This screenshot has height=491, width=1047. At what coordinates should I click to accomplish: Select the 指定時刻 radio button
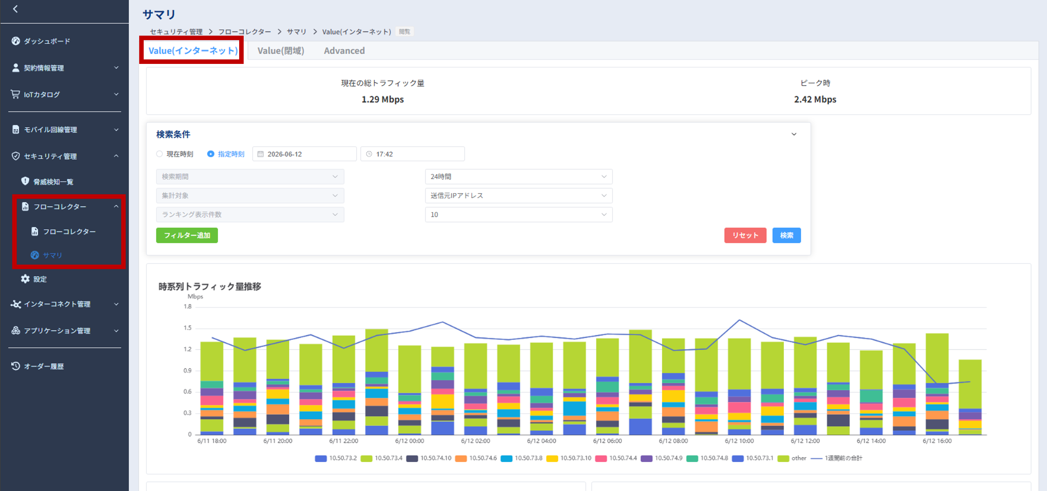[211, 154]
